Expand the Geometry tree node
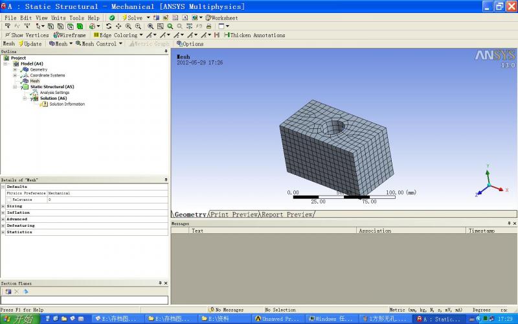The image size is (518, 324). coord(15,69)
